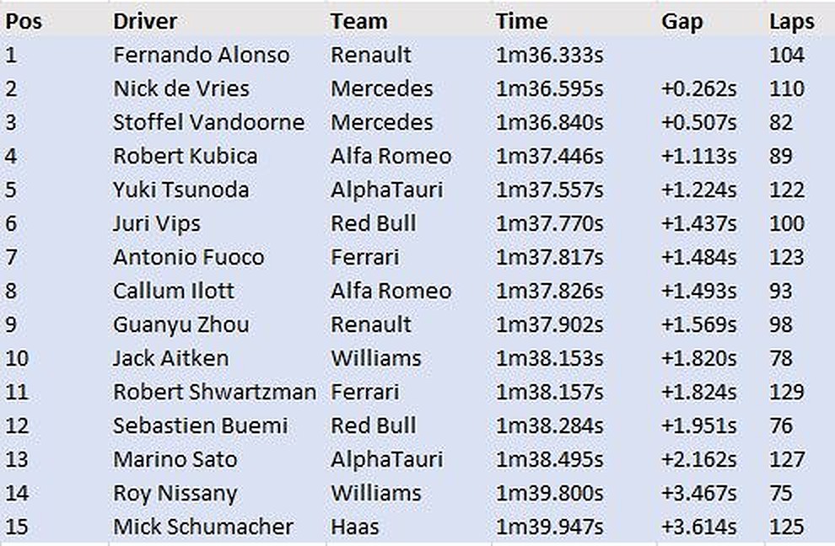Select the Laps header cell
835x546 pixels.
[x=791, y=21]
